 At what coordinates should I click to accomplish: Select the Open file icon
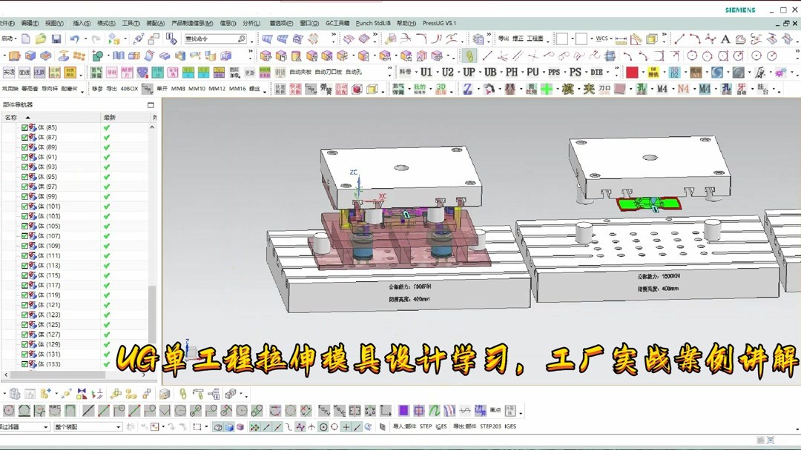coord(41,38)
